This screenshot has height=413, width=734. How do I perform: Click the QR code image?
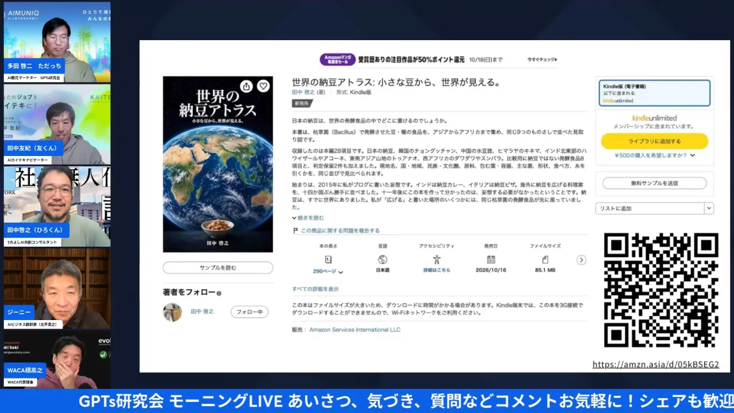click(661, 290)
